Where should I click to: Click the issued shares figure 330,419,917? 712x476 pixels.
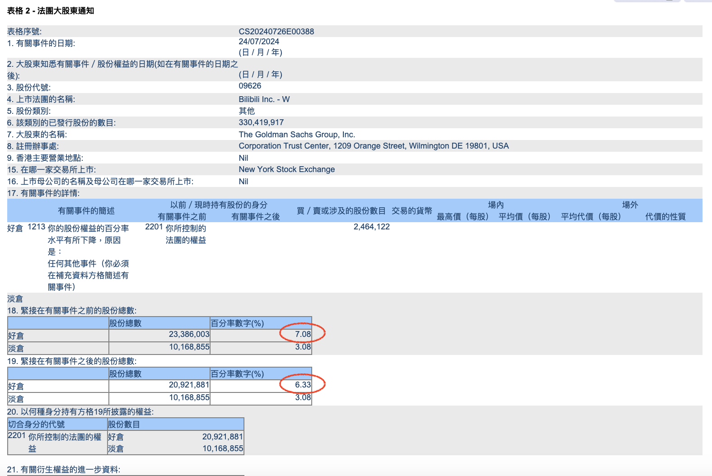(261, 122)
